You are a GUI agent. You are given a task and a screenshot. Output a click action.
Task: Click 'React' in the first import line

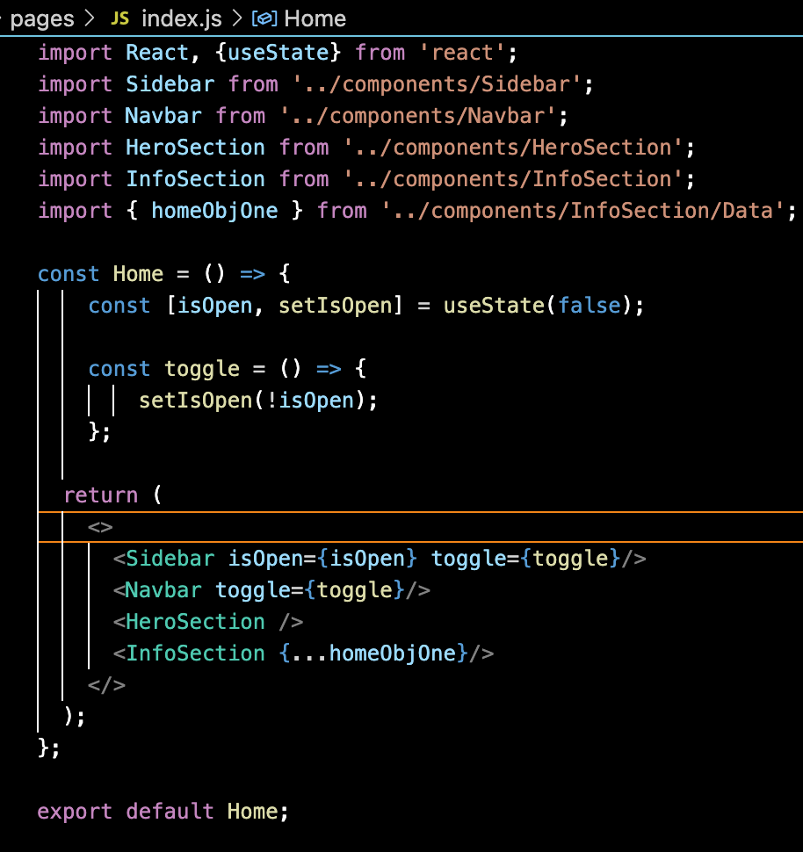(x=157, y=53)
